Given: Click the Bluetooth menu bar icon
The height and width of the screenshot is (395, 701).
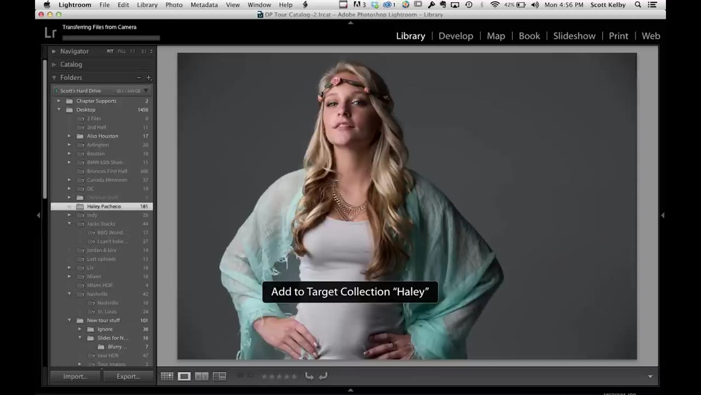Looking at the screenshot, I should (x=482, y=5).
